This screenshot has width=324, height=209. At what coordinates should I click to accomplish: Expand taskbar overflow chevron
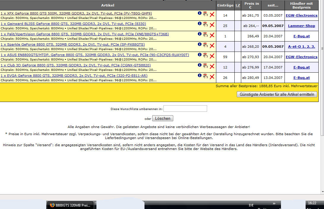coord(274,203)
